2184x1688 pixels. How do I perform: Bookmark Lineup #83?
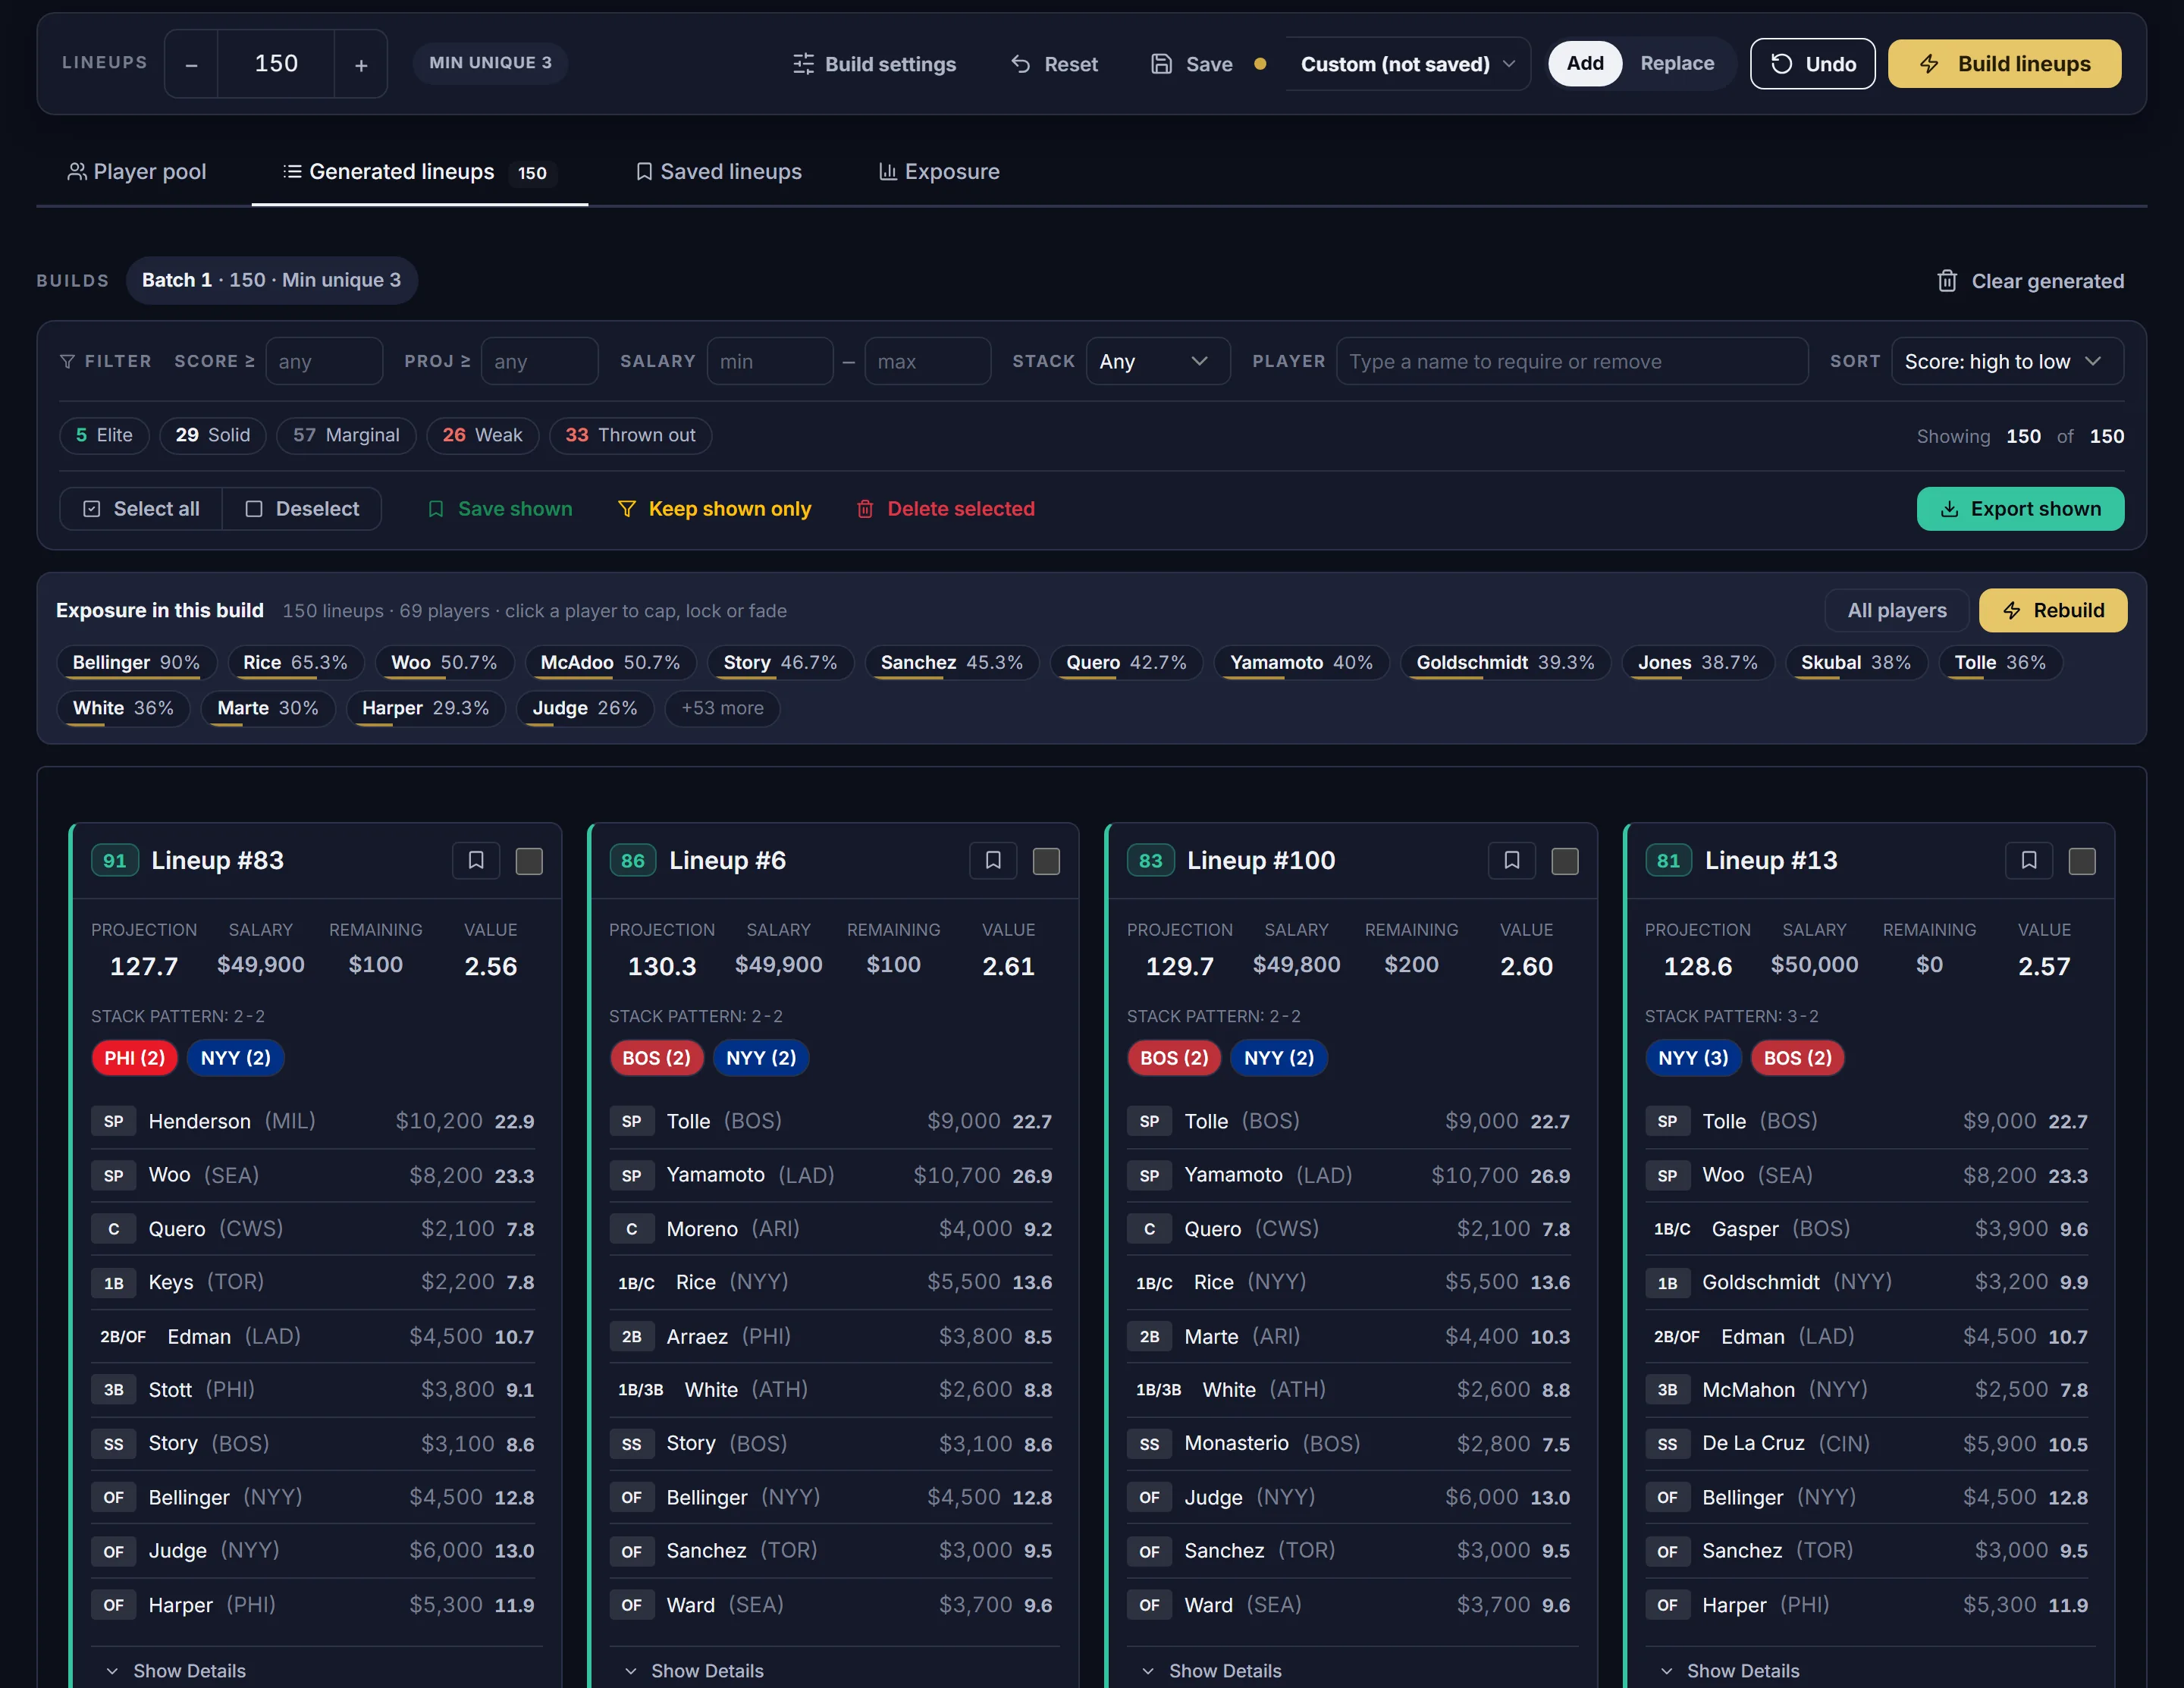tap(476, 861)
